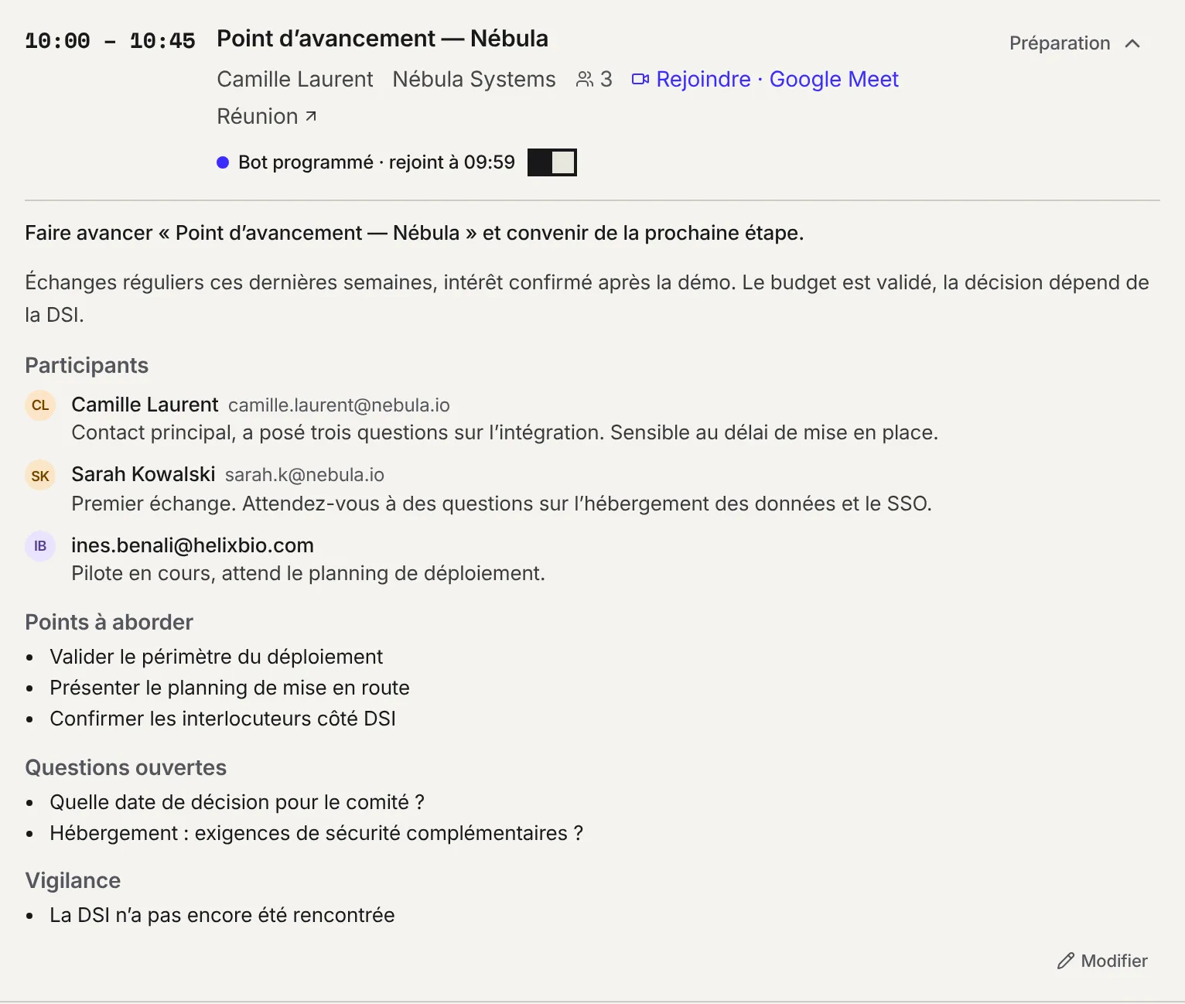Image resolution: width=1185 pixels, height=1004 pixels.
Task: Click the Vigilance section heading
Action: click(x=73, y=880)
